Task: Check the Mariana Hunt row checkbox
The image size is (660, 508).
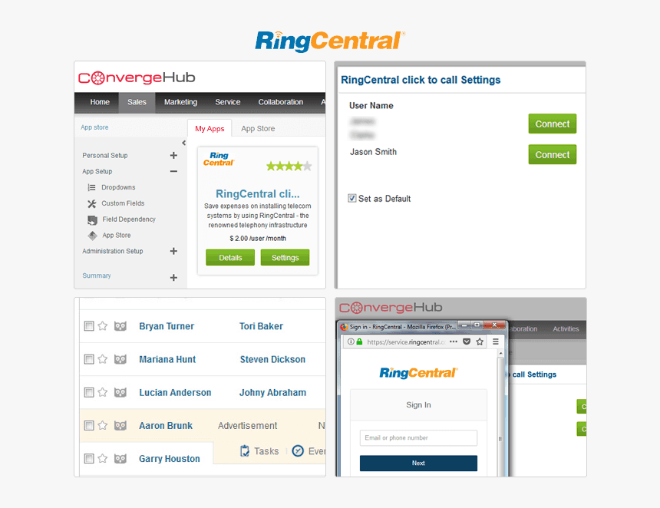Action: click(x=89, y=359)
